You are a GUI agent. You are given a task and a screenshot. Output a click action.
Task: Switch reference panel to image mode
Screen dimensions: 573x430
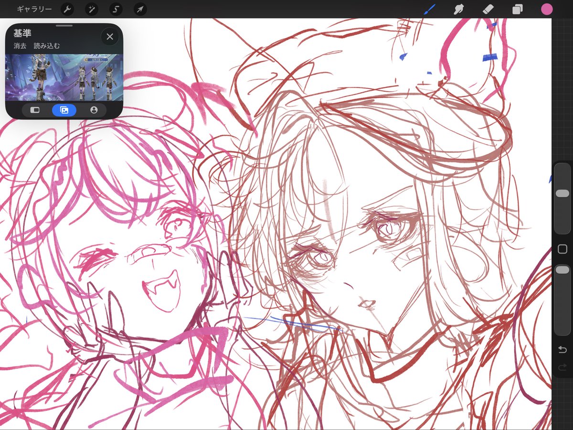(x=64, y=110)
